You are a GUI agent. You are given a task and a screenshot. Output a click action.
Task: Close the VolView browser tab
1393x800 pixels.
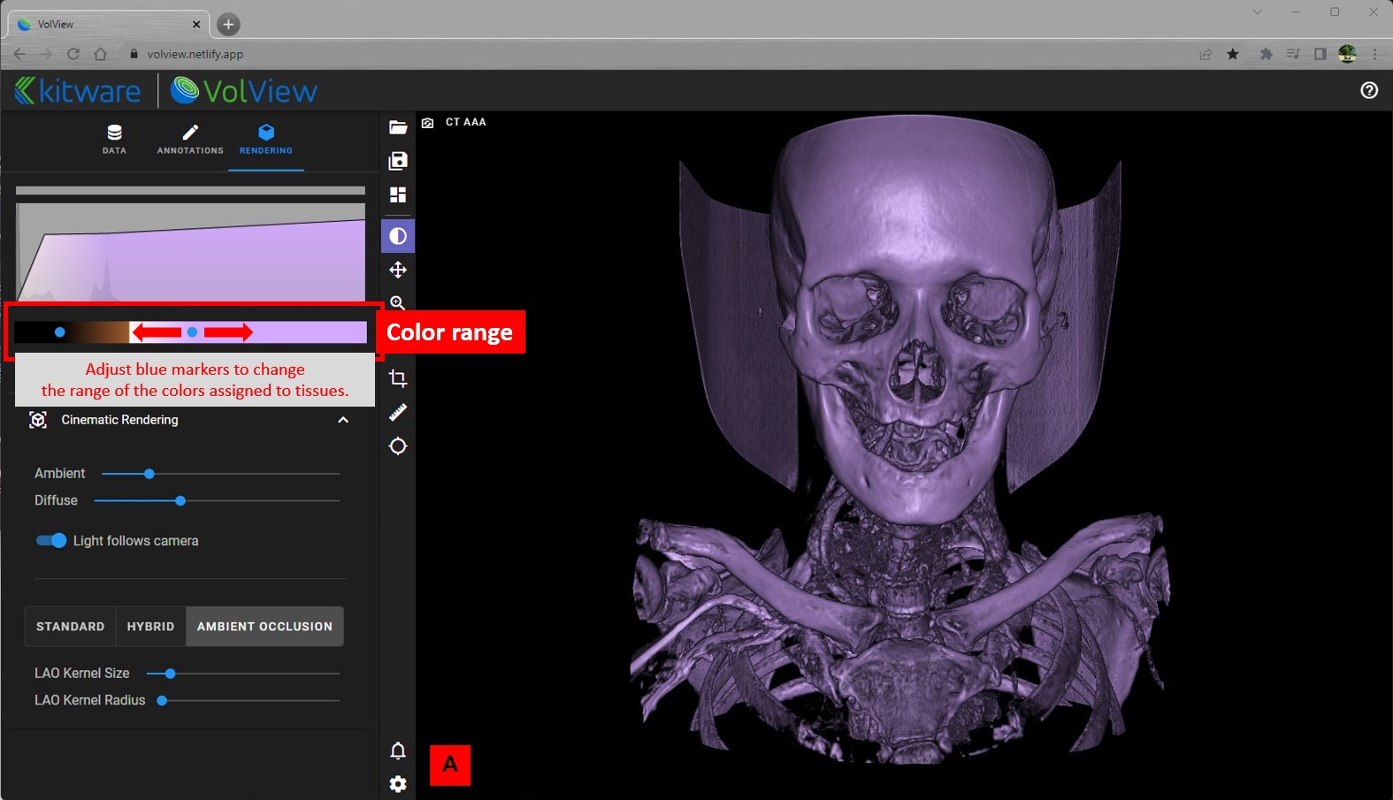[196, 25]
